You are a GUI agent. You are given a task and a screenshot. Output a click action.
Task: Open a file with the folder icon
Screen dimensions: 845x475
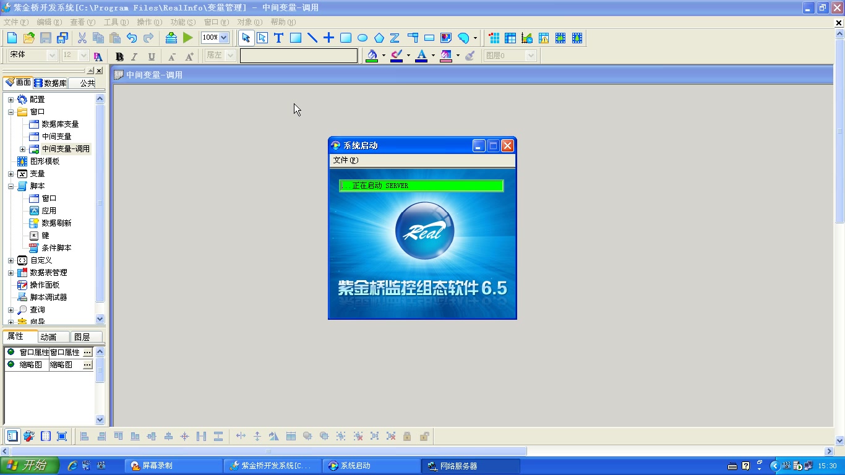pos(28,38)
